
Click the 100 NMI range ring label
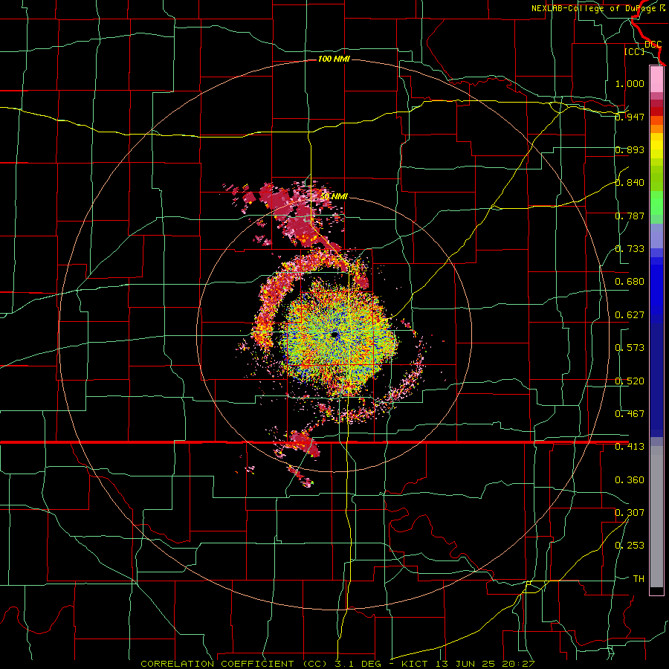(334, 59)
